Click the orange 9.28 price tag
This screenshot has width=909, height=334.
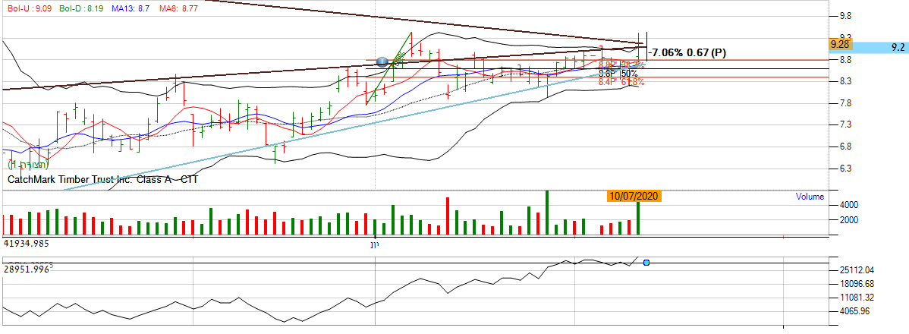(x=840, y=45)
